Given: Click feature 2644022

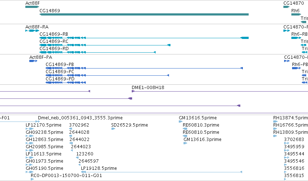Looking at the screenshot, I should pos(79,140).
